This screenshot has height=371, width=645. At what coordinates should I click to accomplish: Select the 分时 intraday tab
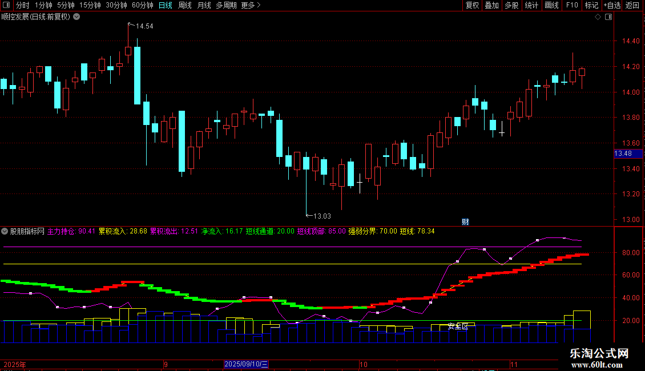tap(23, 5)
